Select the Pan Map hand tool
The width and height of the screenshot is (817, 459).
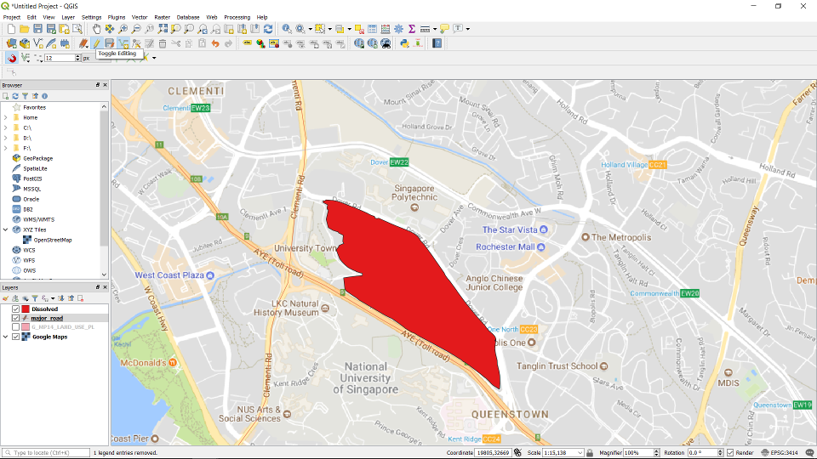[96, 29]
